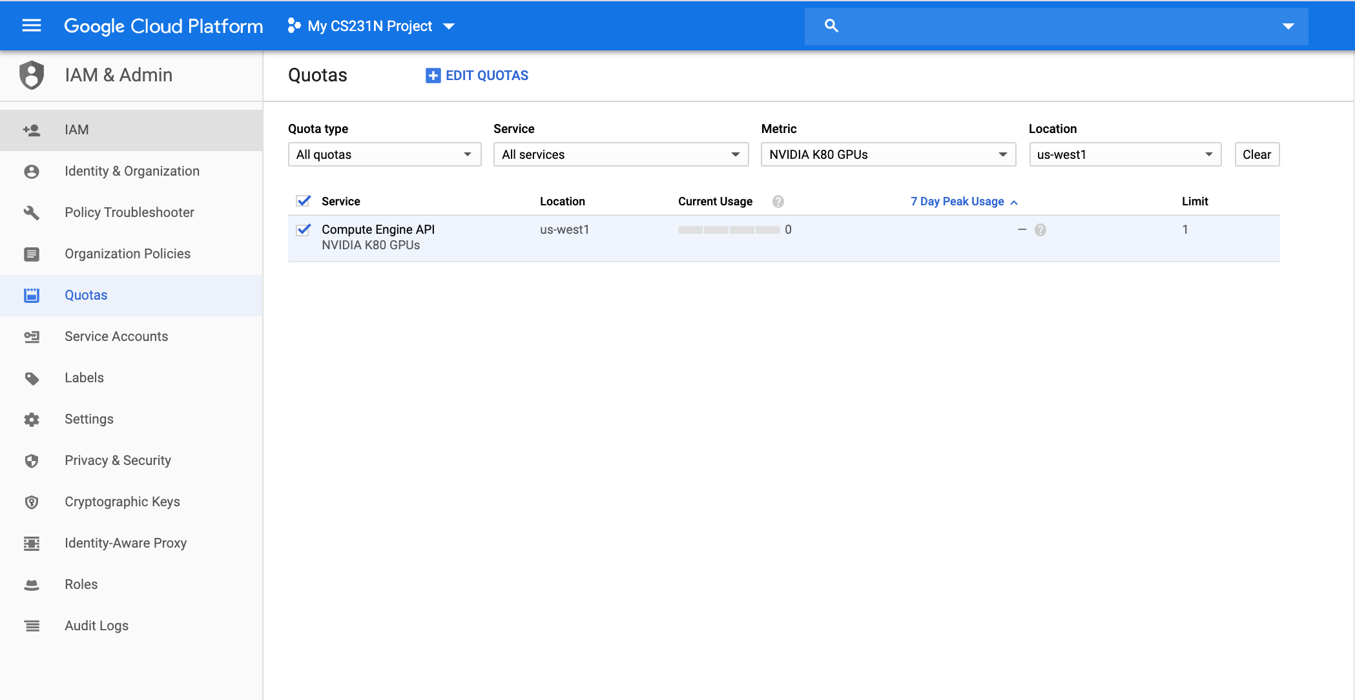Click the Current Usage progress bar
The height and width of the screenshot is (700, 1355).
click(x=729, y=230)
